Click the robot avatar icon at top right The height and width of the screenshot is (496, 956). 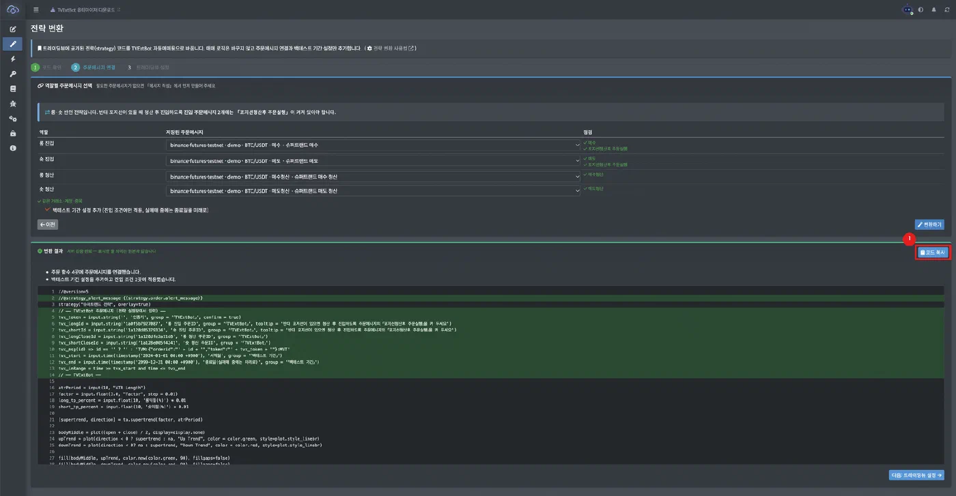(907, 10)
